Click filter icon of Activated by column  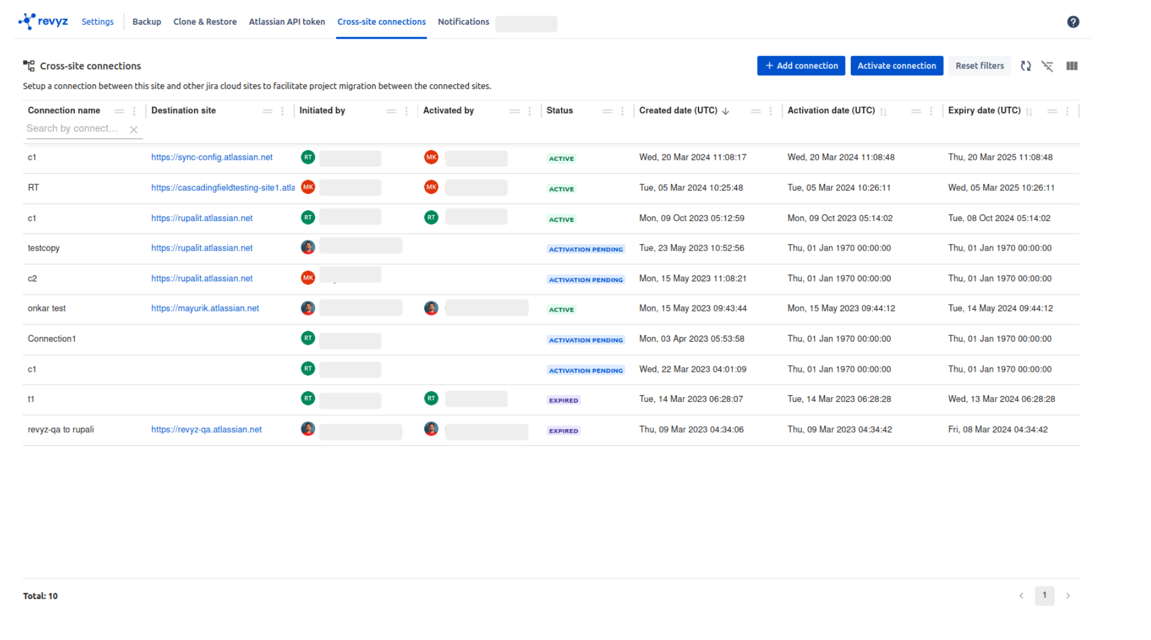515,111
